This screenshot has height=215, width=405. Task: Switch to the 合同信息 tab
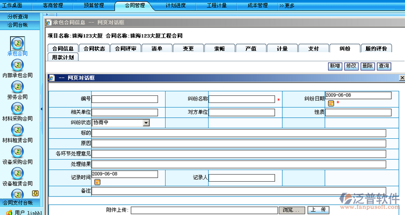pos(63,48)
